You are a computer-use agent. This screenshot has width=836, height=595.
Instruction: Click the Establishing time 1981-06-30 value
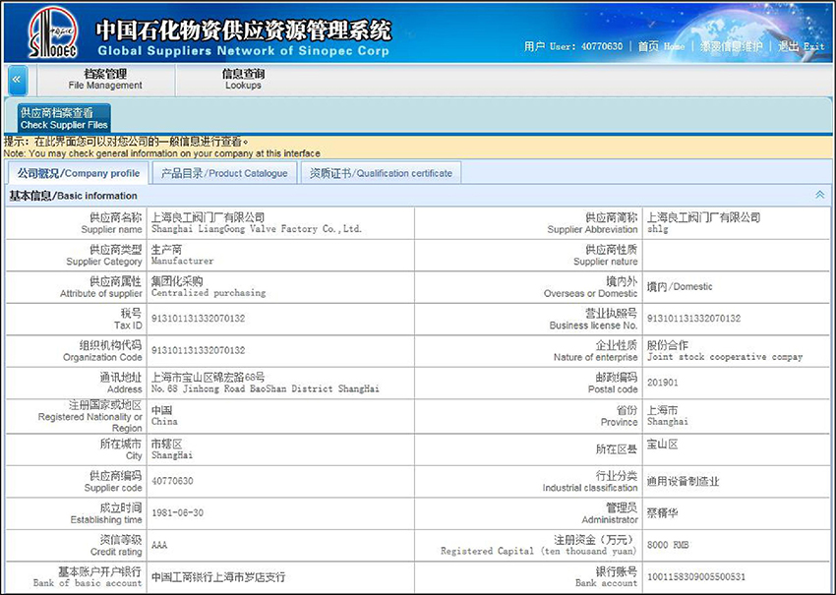[178, 513]
